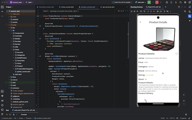This screenshot has width=192, height=120.
Task: Open the Project view mode dropdown
Action: click(x=9, y=7)
